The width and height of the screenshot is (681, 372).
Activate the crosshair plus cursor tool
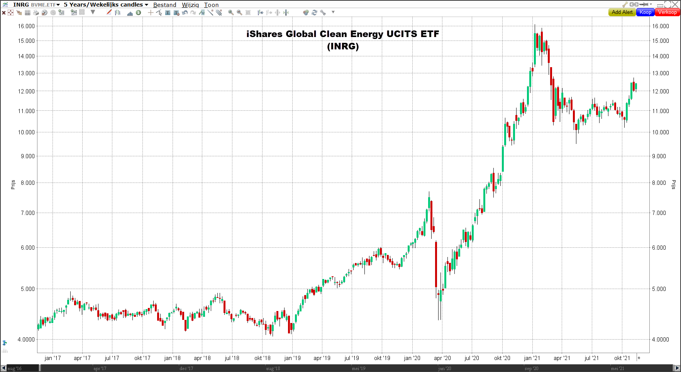coord(151,13)
